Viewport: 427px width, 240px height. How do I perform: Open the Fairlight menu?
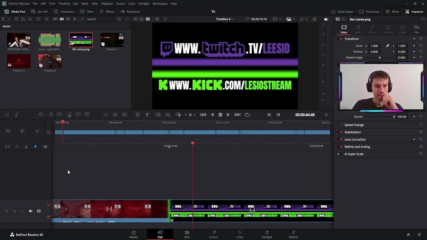coord(144,3)
